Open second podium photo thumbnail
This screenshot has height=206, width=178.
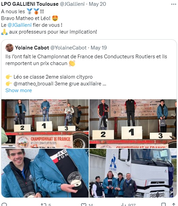(133, 124)
